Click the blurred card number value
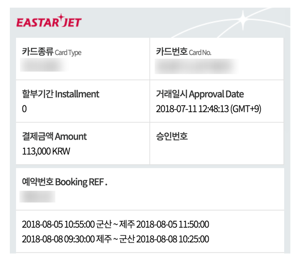 coord(196,66)
